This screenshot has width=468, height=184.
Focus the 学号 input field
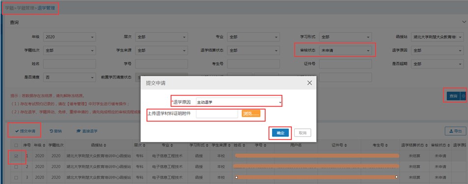click(162, 64)
